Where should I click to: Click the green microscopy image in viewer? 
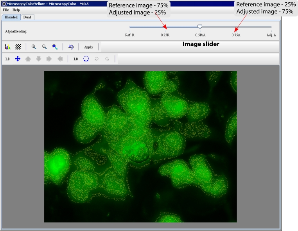click(140, 147)
